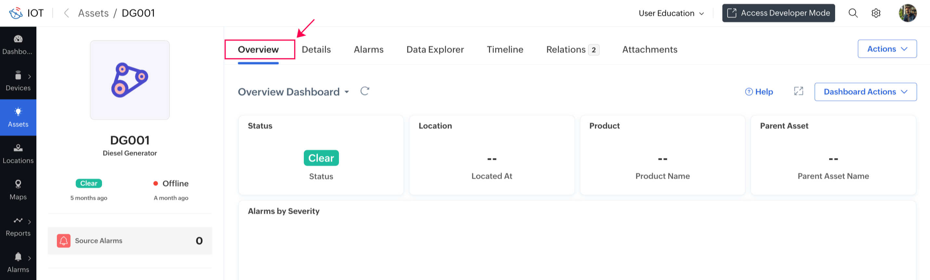
Task: Click the user profile avatar
Action: click(x=907, y=13)
